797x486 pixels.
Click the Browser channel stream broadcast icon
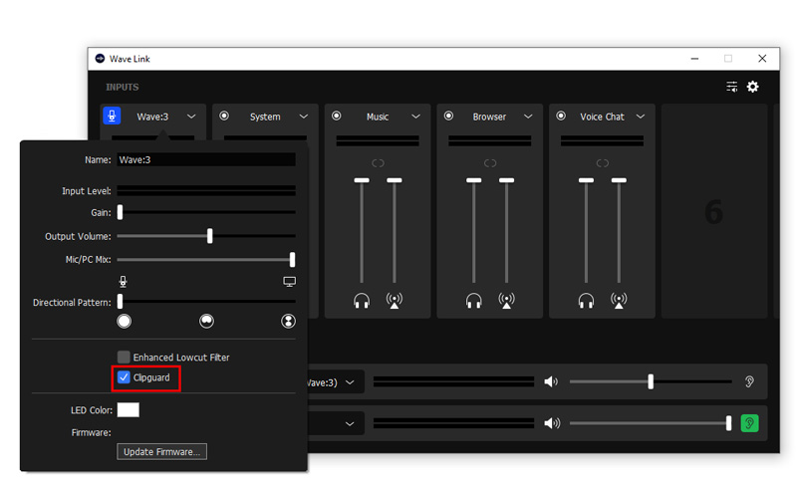(x=506, y=301)
